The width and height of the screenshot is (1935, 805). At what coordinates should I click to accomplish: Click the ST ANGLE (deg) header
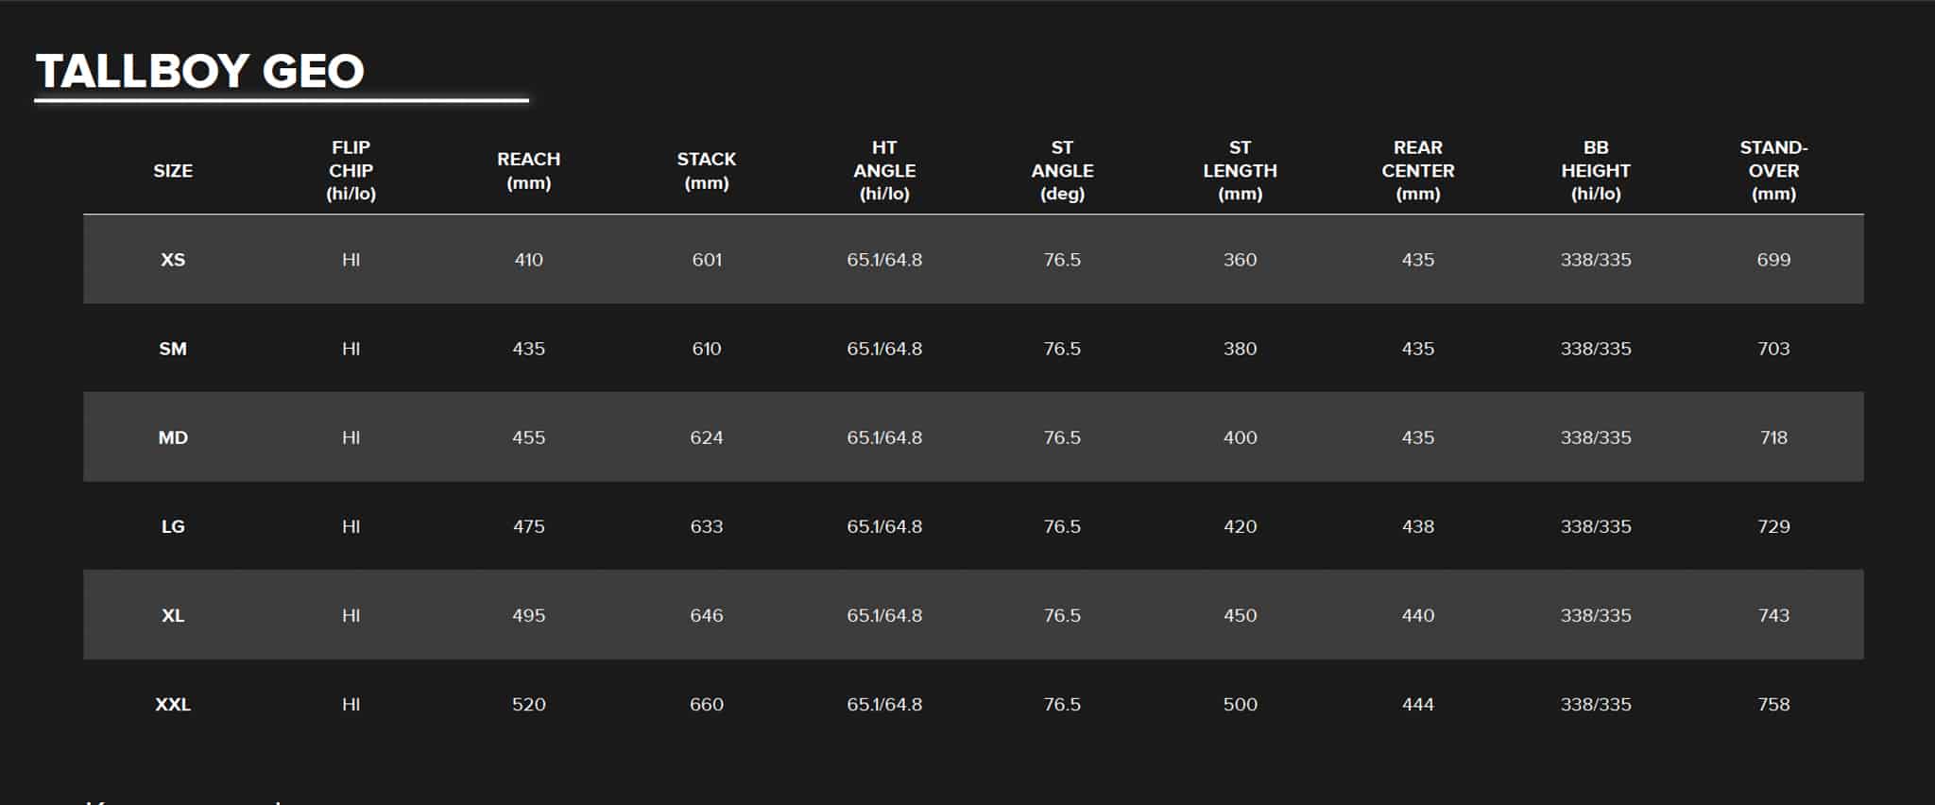pyautogui.click(x=1062, y=171)
